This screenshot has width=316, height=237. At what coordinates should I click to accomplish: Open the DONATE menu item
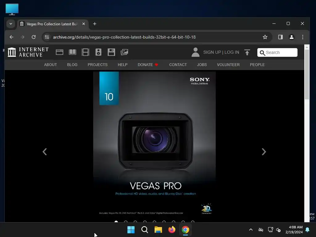coord(148,65)
